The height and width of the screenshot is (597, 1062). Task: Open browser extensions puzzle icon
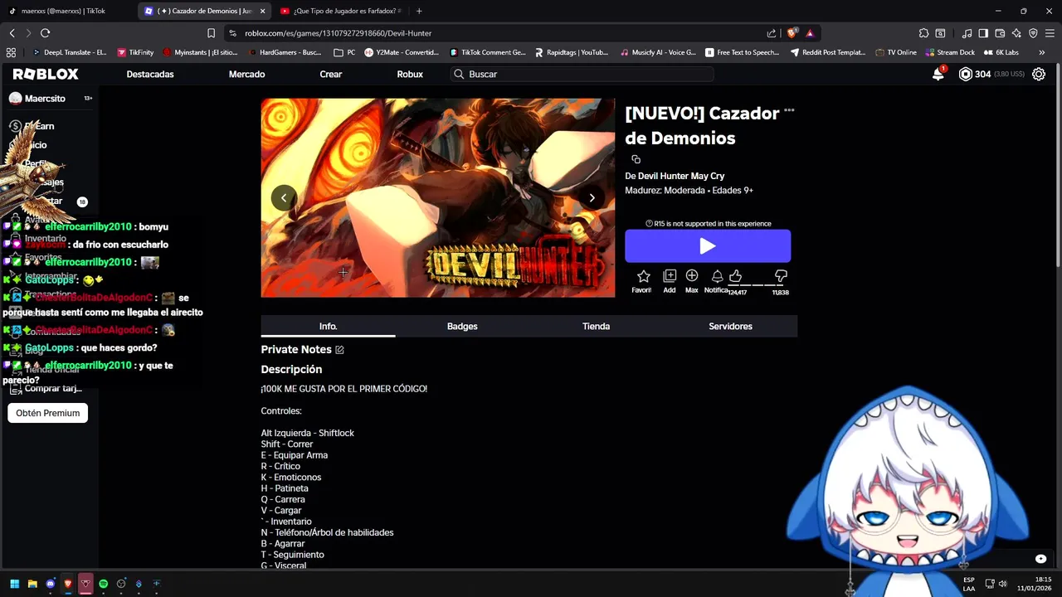pyautogui.click(x=923, y=33)
